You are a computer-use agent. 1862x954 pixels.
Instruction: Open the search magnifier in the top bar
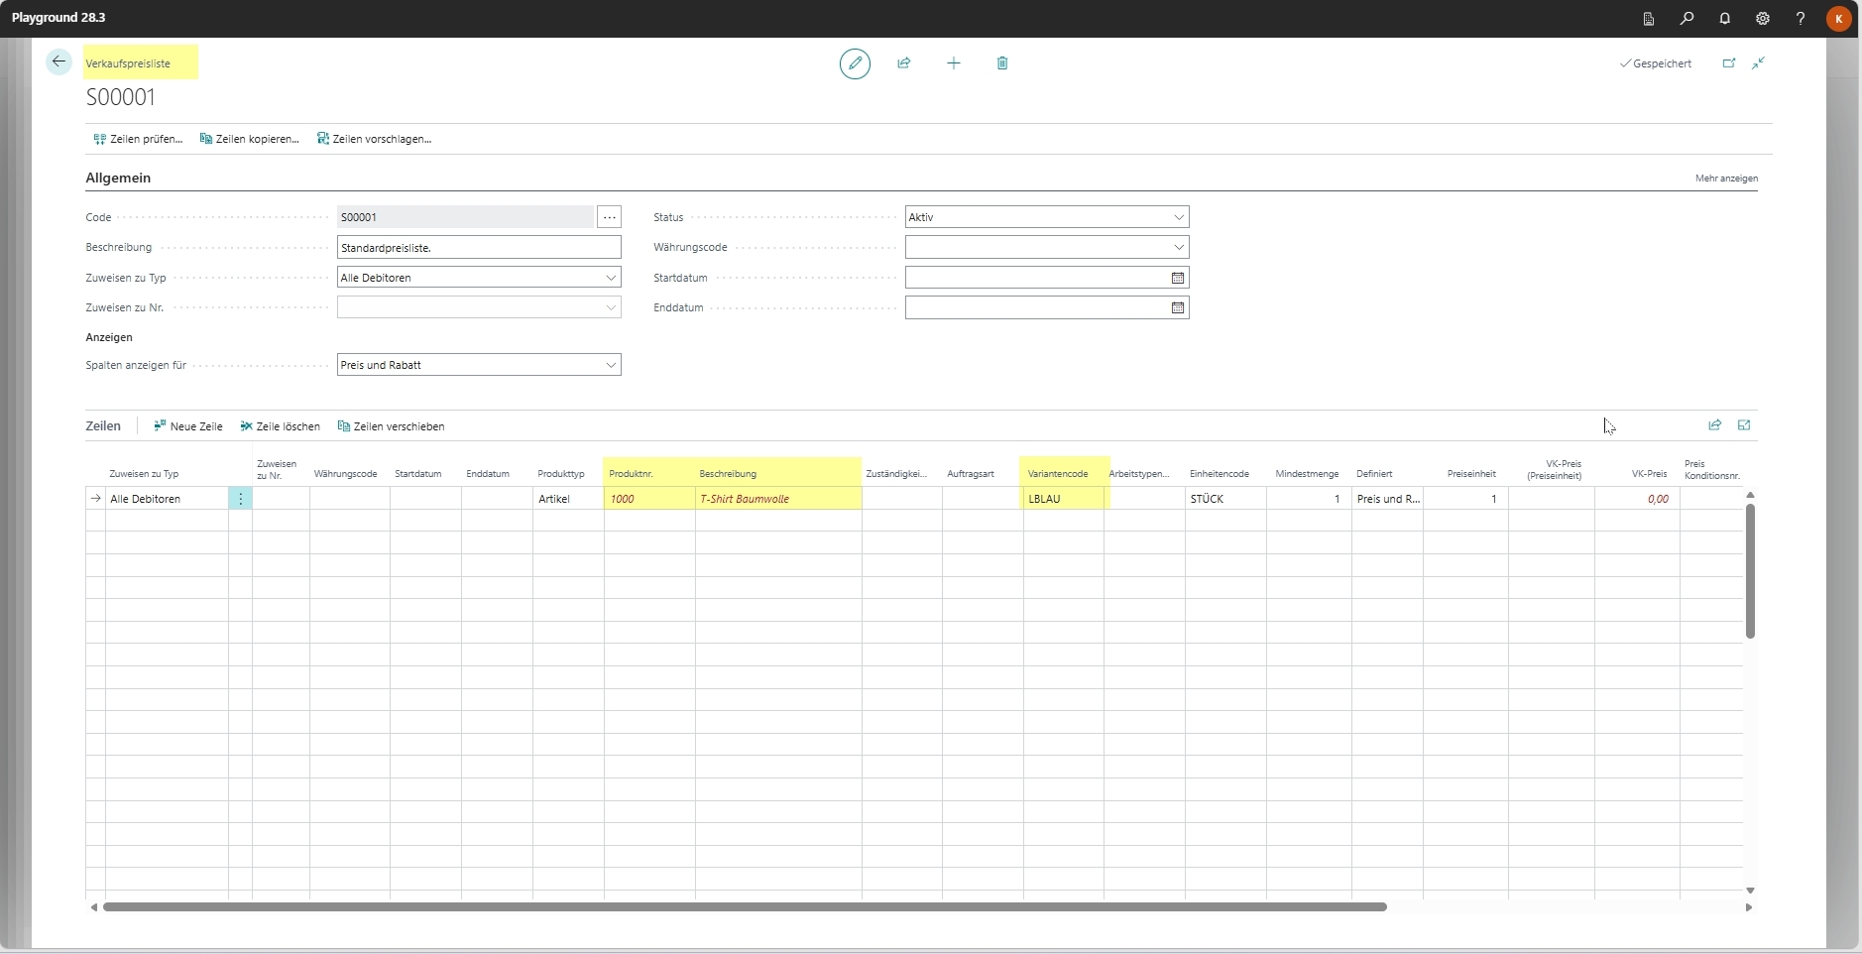tap(1687, 19)
